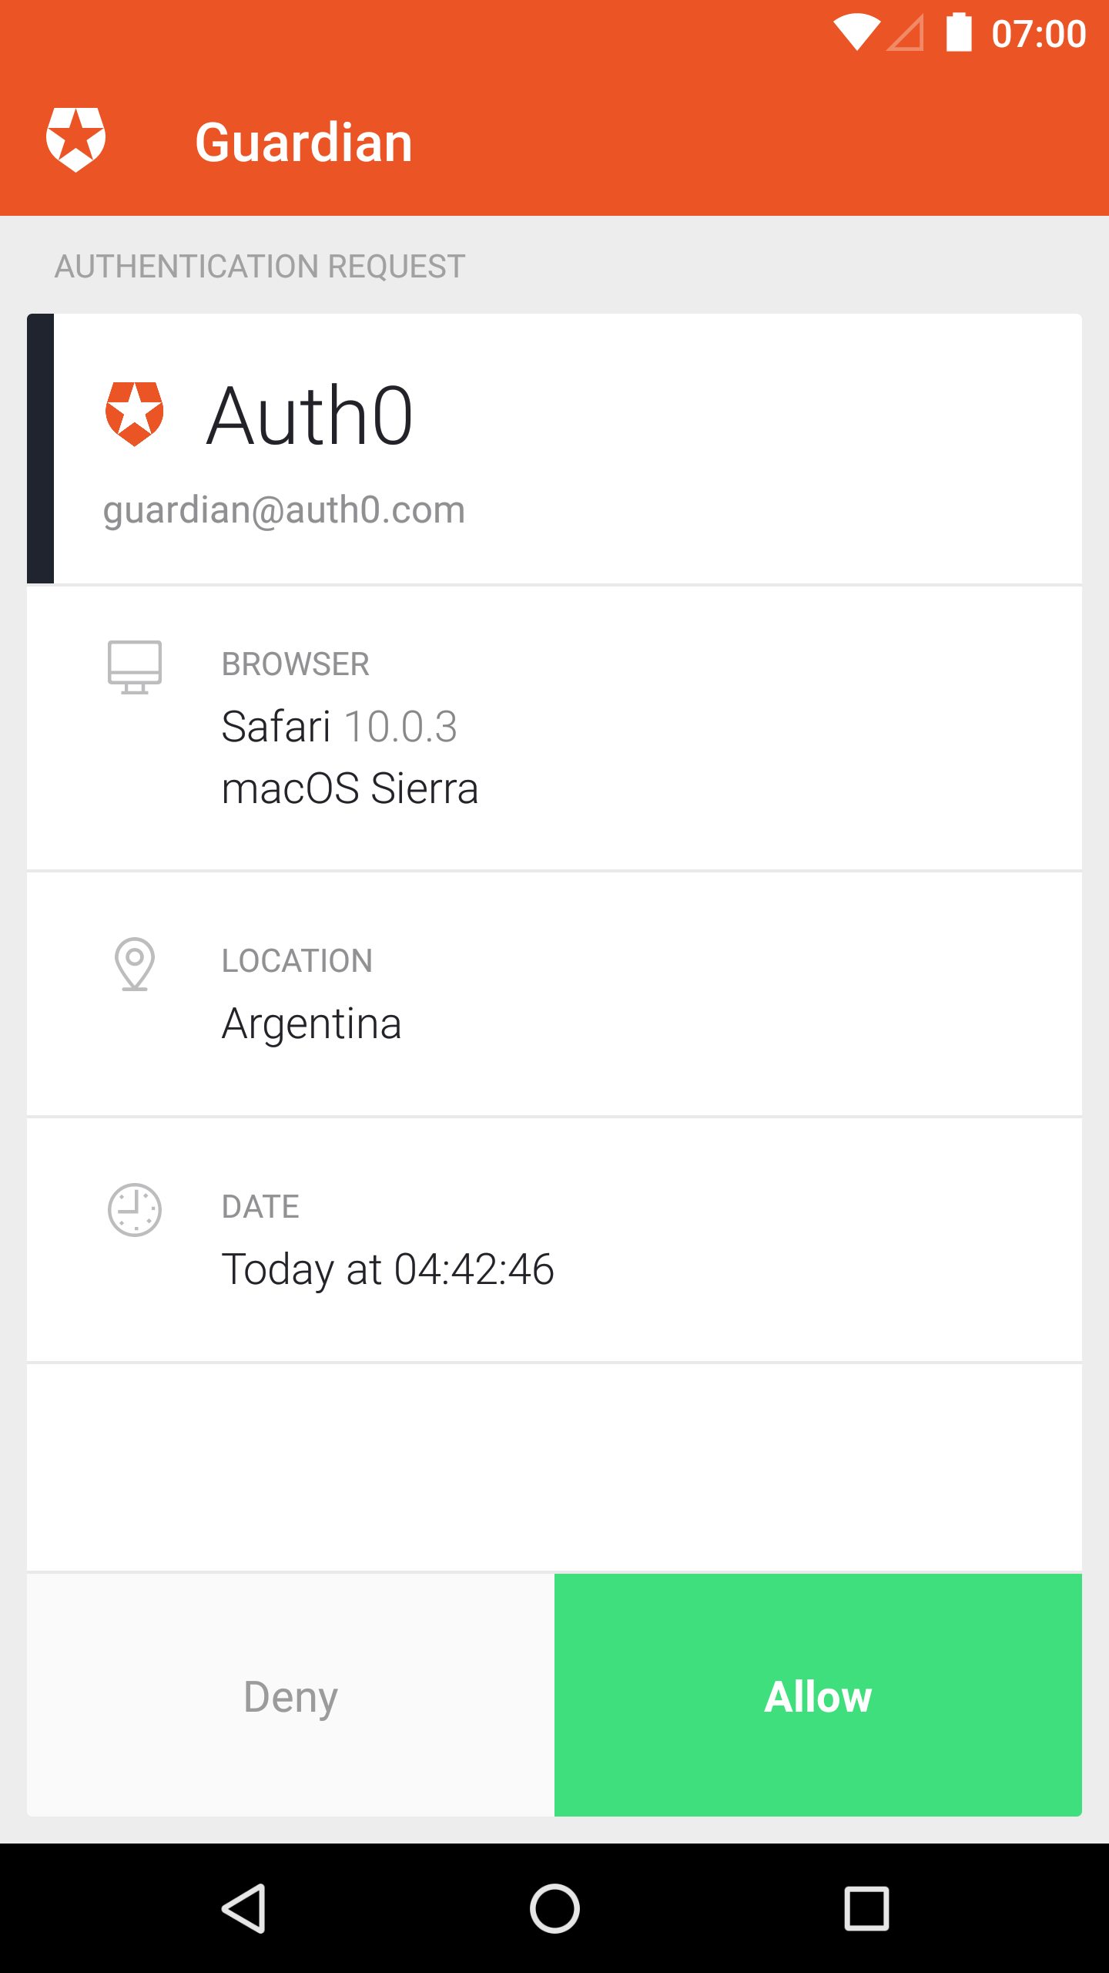The width and height of the screenshot is (1109, 1973).
Task: Tap the Today at 04:42:46 timestamp
Action: [388, 1269]
